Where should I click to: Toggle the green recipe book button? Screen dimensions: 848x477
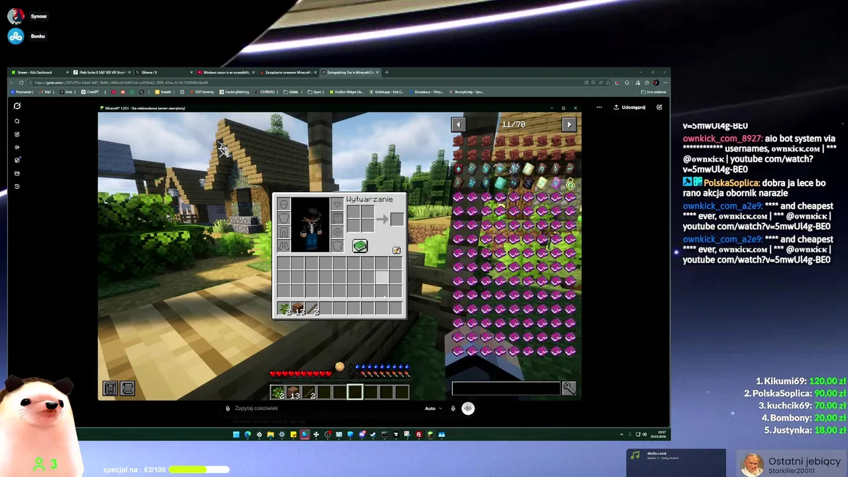click(360, 246)
